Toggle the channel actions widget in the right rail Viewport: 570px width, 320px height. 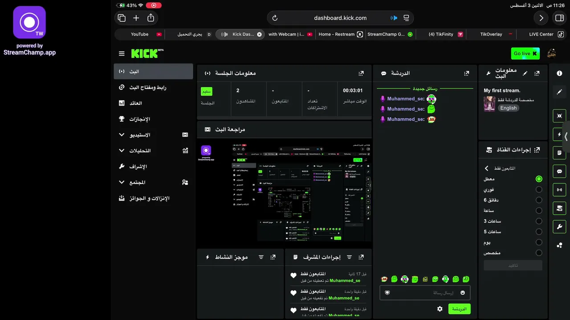click(x=559, y=208)
